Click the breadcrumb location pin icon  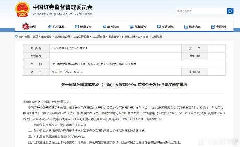[17, 36]
